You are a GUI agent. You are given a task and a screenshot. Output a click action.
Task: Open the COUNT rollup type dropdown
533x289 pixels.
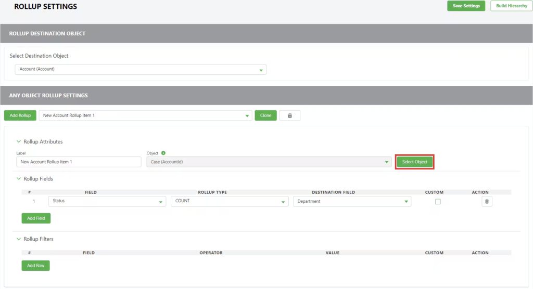click(230, 201)
